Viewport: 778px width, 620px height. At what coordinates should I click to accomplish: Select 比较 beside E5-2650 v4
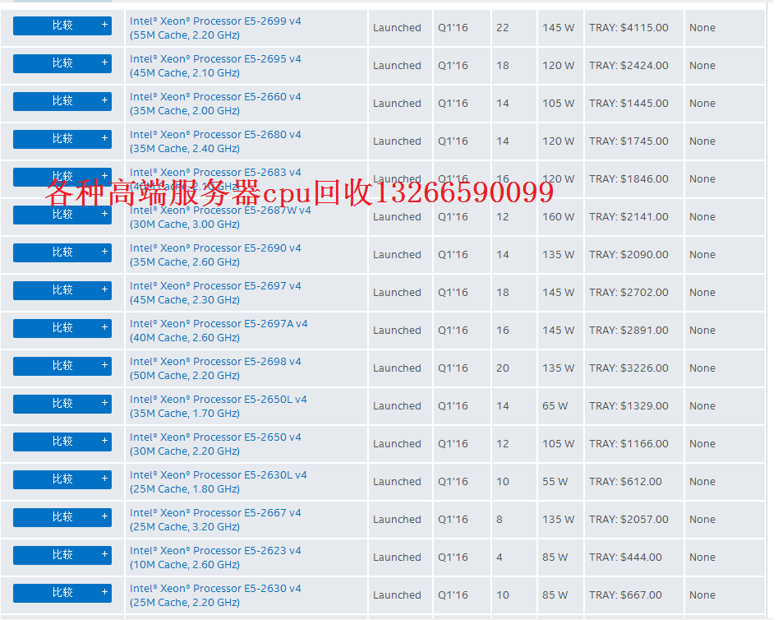pos(62,442)
